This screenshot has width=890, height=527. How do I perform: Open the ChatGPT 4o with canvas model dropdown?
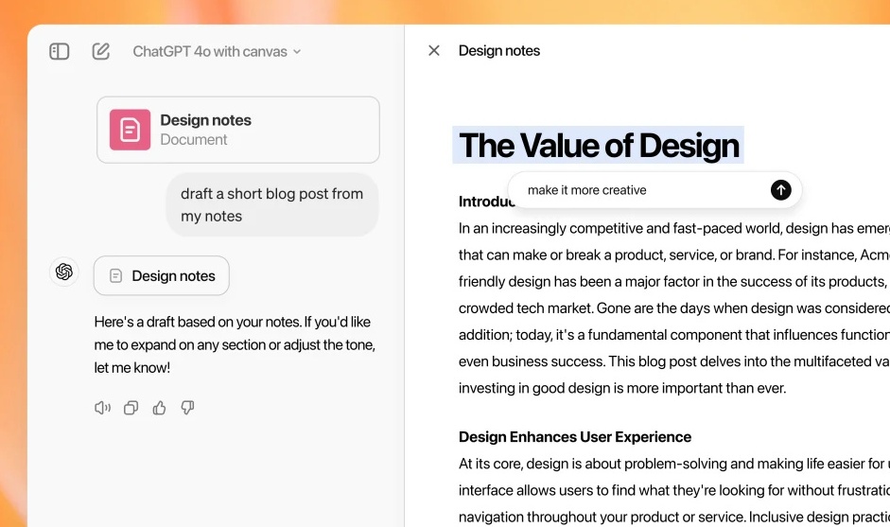click(217, 51)
